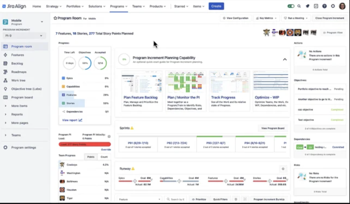Image resolution: width=350 pixels, height=204 pixels.
Task: Click the Work tree icon in sidebar
Action: click(x=5, y=80)
